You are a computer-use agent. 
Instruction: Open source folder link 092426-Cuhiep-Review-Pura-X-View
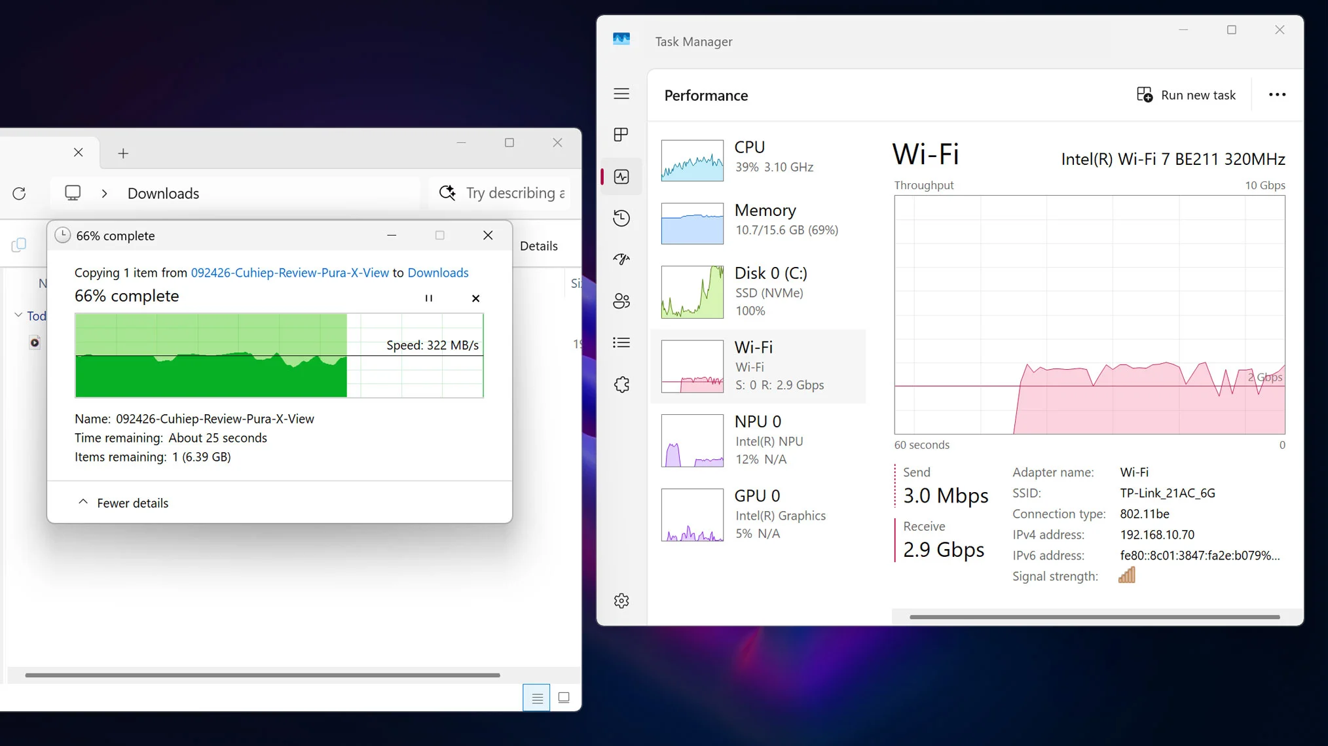pos(289,272)
